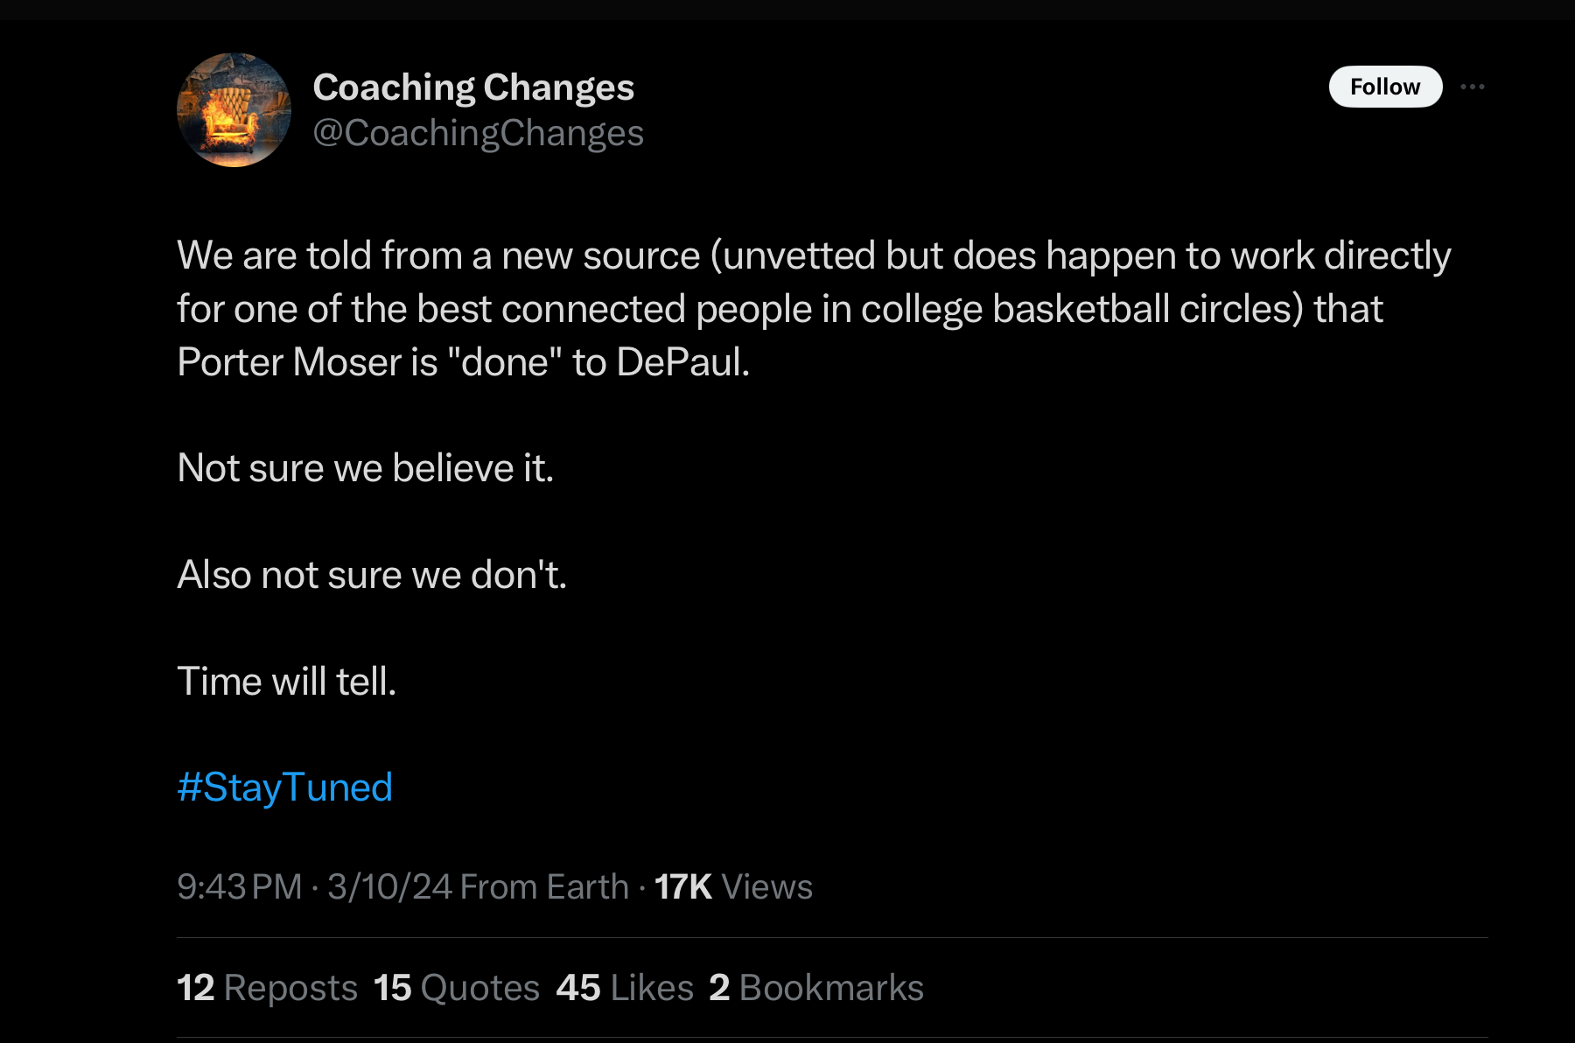Show the 12 Reposts list

[x=267, y=987]
